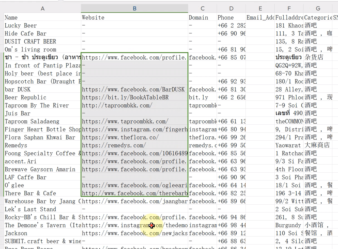338x249 pixels.
Task: Click the '181 Khaos' address cell
Action: click(x=289, y=26)
